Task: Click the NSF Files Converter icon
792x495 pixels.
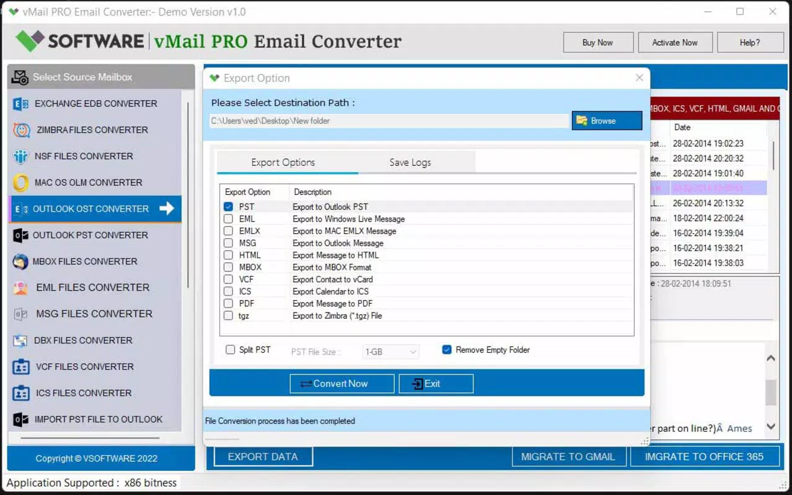Action: pyautogui.click(x=21, y=157)
